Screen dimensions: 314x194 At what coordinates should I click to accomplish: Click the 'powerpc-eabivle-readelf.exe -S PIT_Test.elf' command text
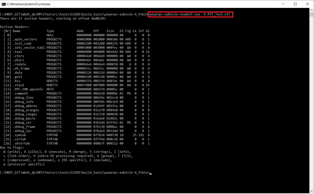click(x=190, y=14)
